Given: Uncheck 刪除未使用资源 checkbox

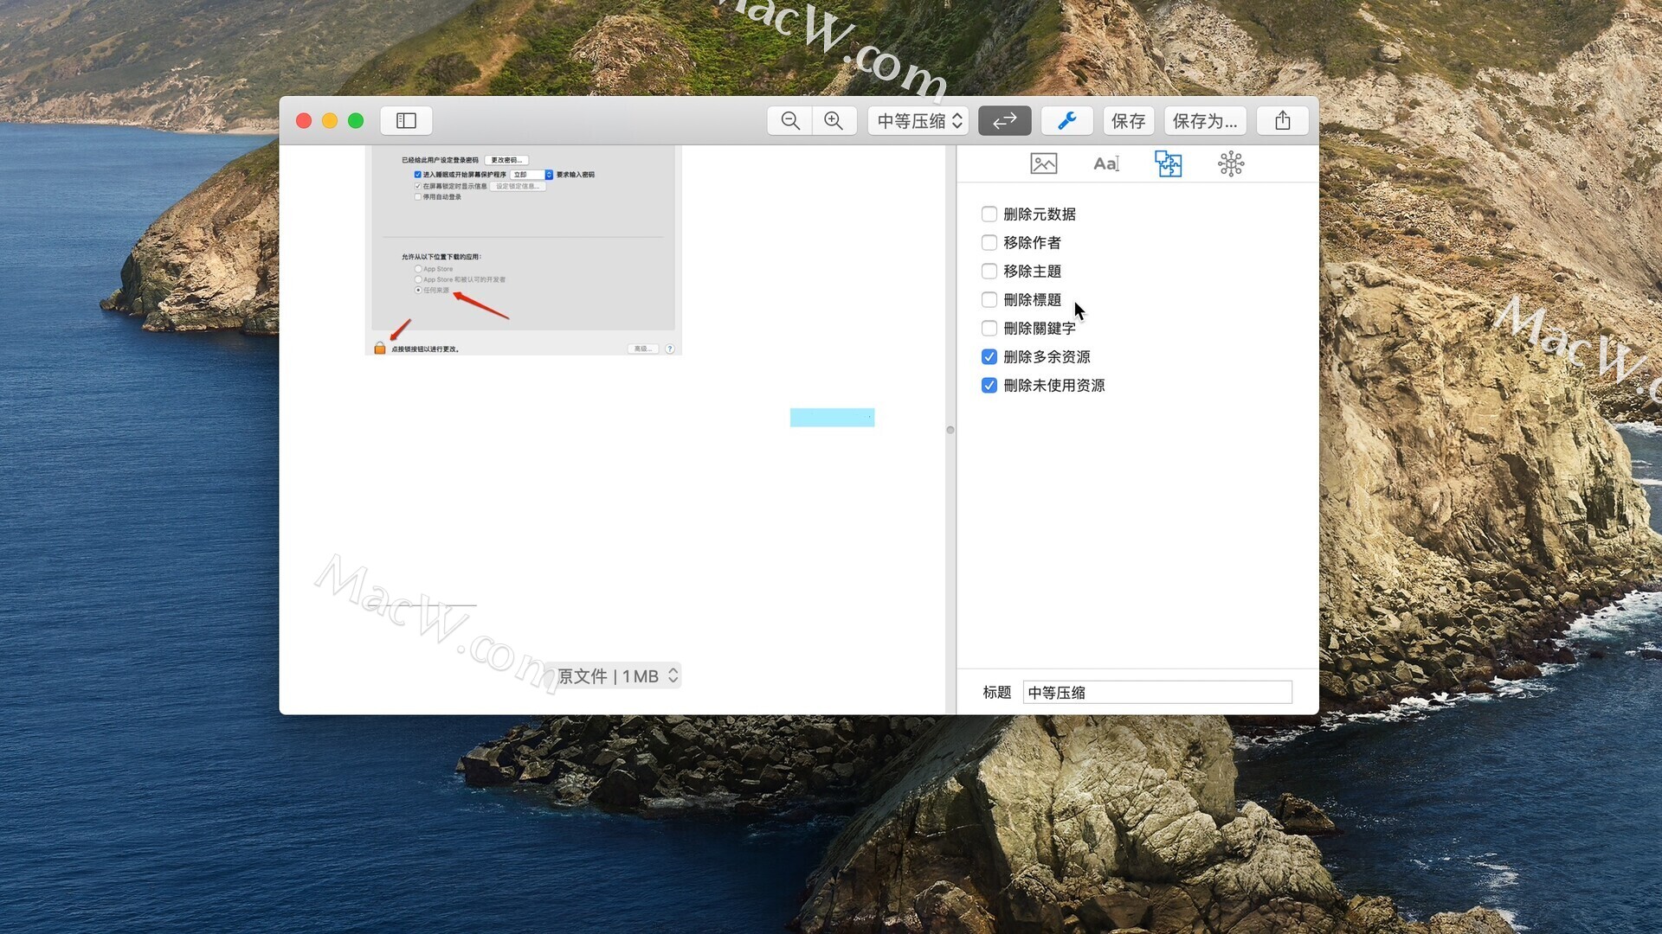Looking at the screenshot, I should (x=989, y=385).
